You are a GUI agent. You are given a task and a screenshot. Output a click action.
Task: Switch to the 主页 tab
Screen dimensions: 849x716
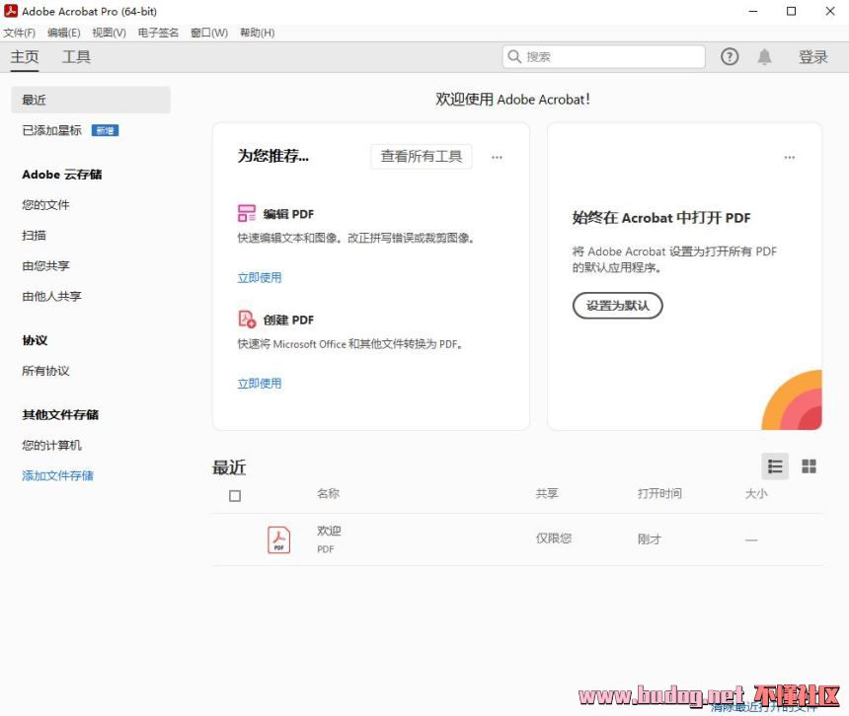(x=25, y=57)
